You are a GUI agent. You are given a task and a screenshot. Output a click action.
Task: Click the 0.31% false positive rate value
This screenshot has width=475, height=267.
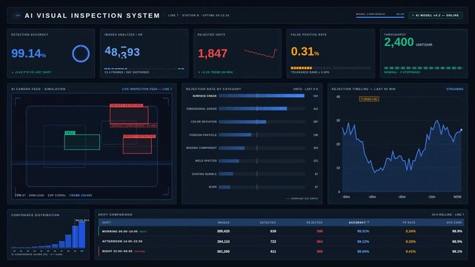click(305, 51)
